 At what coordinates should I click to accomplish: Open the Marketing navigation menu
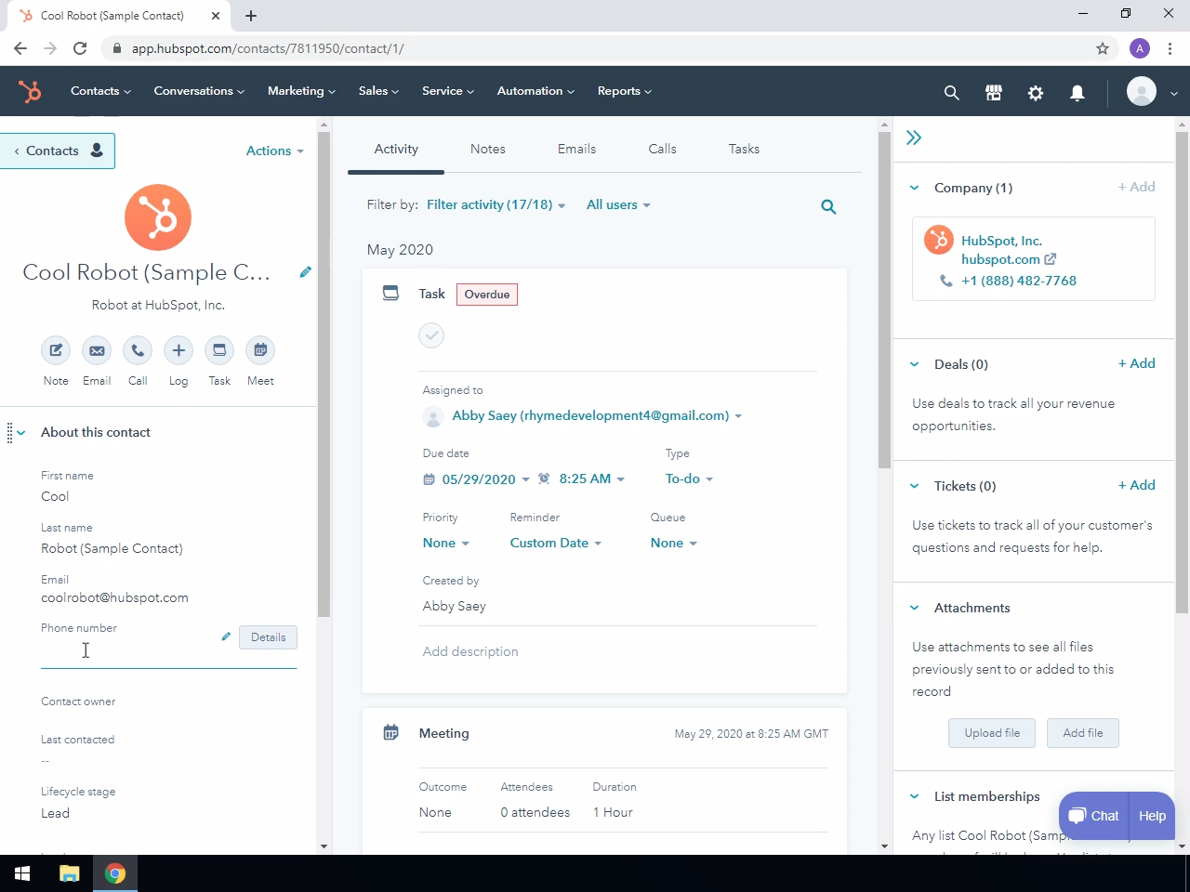[301, 91]
